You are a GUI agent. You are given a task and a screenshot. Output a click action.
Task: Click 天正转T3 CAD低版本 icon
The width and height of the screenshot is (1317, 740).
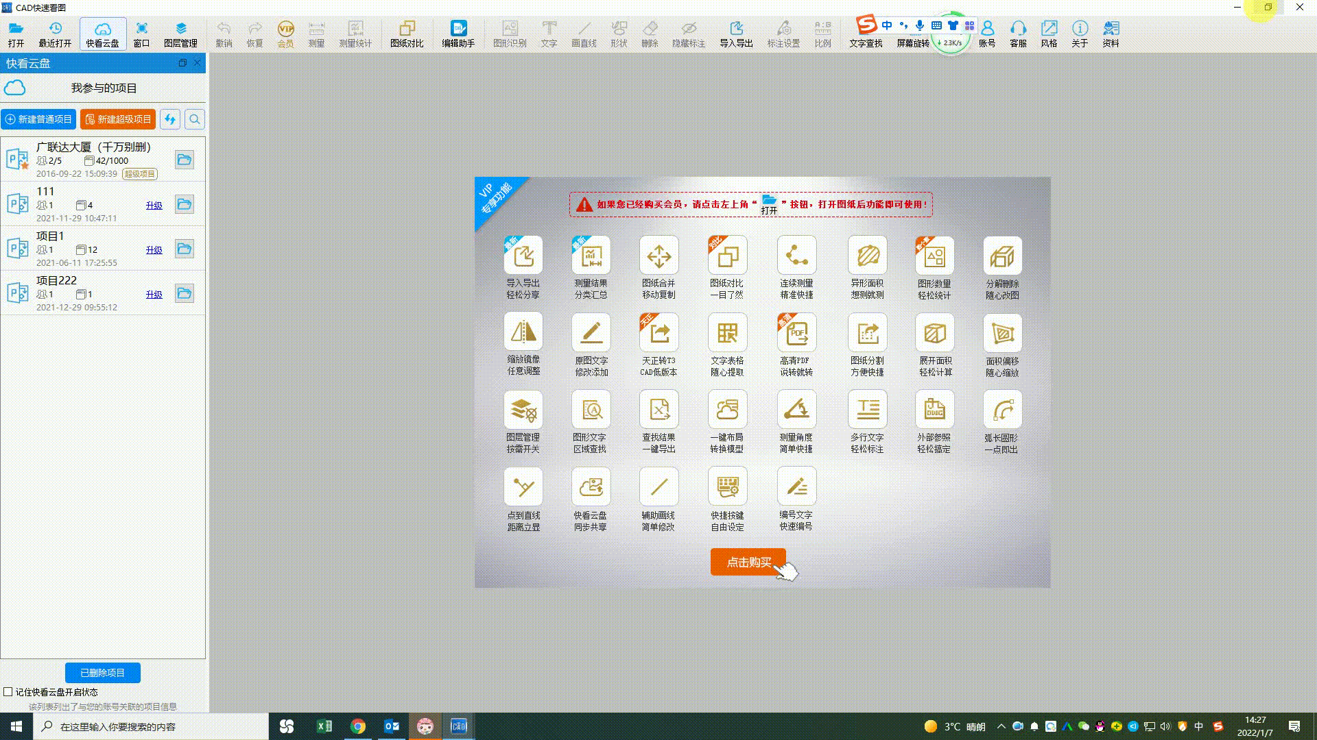658,333
